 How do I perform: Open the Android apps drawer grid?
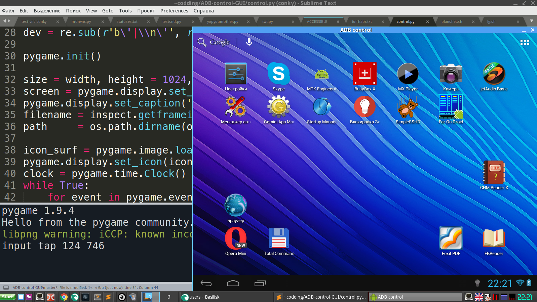[525, 42]
